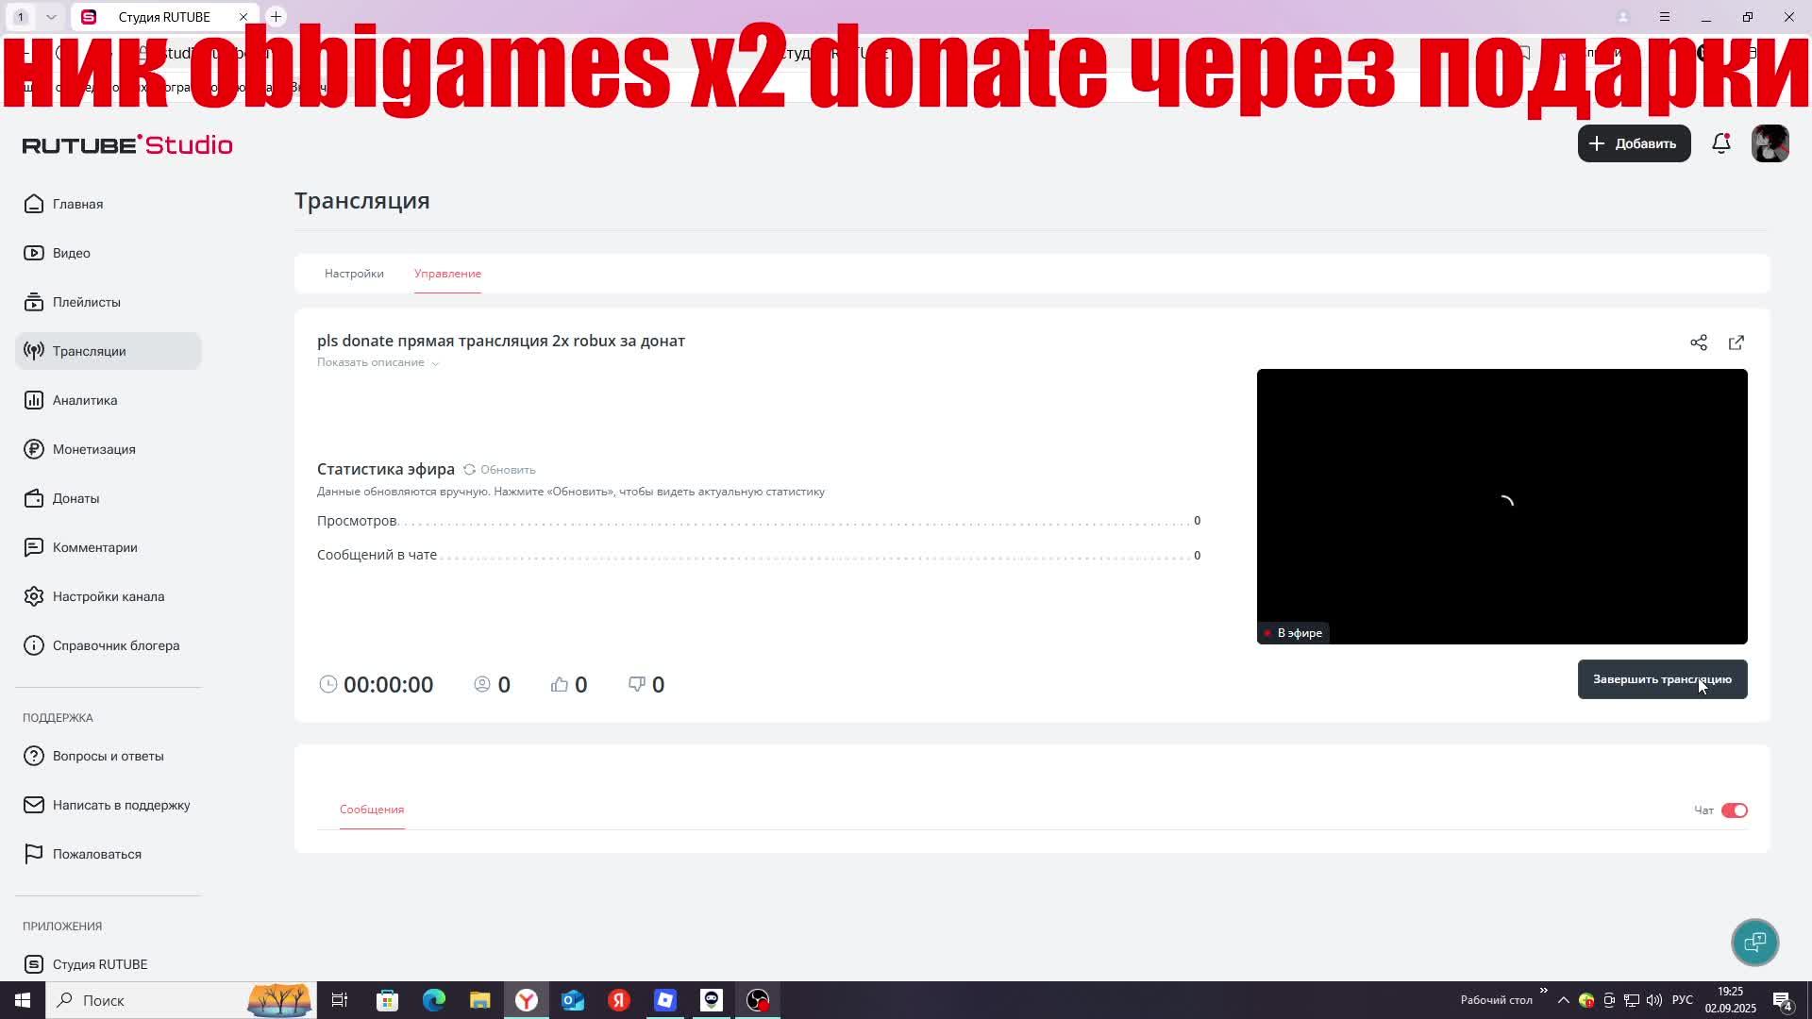Click the stream title pls donate прямая трансляция

501,341
